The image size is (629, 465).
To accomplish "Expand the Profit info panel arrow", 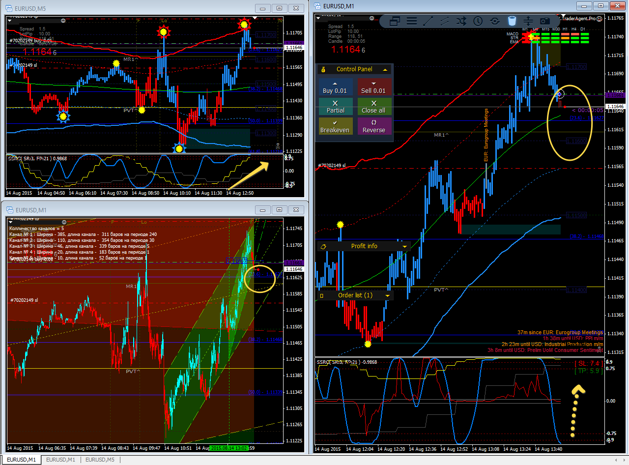I will 405,246.
